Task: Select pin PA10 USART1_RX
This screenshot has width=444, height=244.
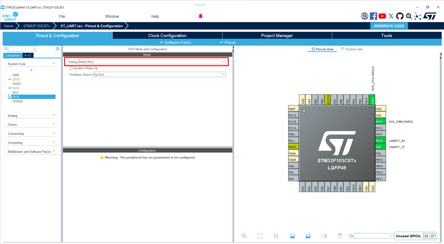Action: [x=380, y=141]
